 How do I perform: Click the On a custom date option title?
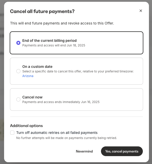pos(37,67)
